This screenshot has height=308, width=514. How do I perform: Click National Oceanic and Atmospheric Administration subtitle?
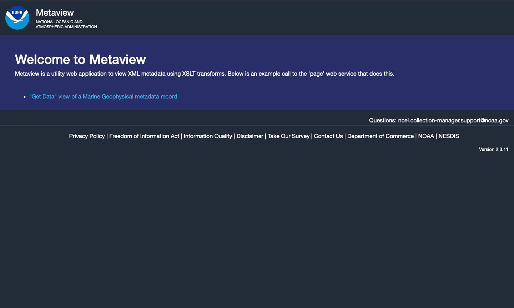click(66, 24)
